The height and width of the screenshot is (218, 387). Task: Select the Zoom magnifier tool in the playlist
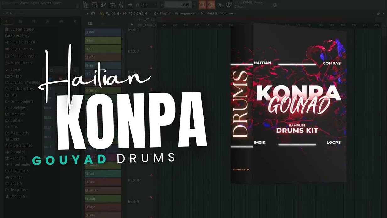coord(141,14)
